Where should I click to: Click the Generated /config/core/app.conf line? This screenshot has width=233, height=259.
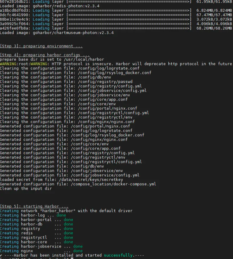(60, 149)
